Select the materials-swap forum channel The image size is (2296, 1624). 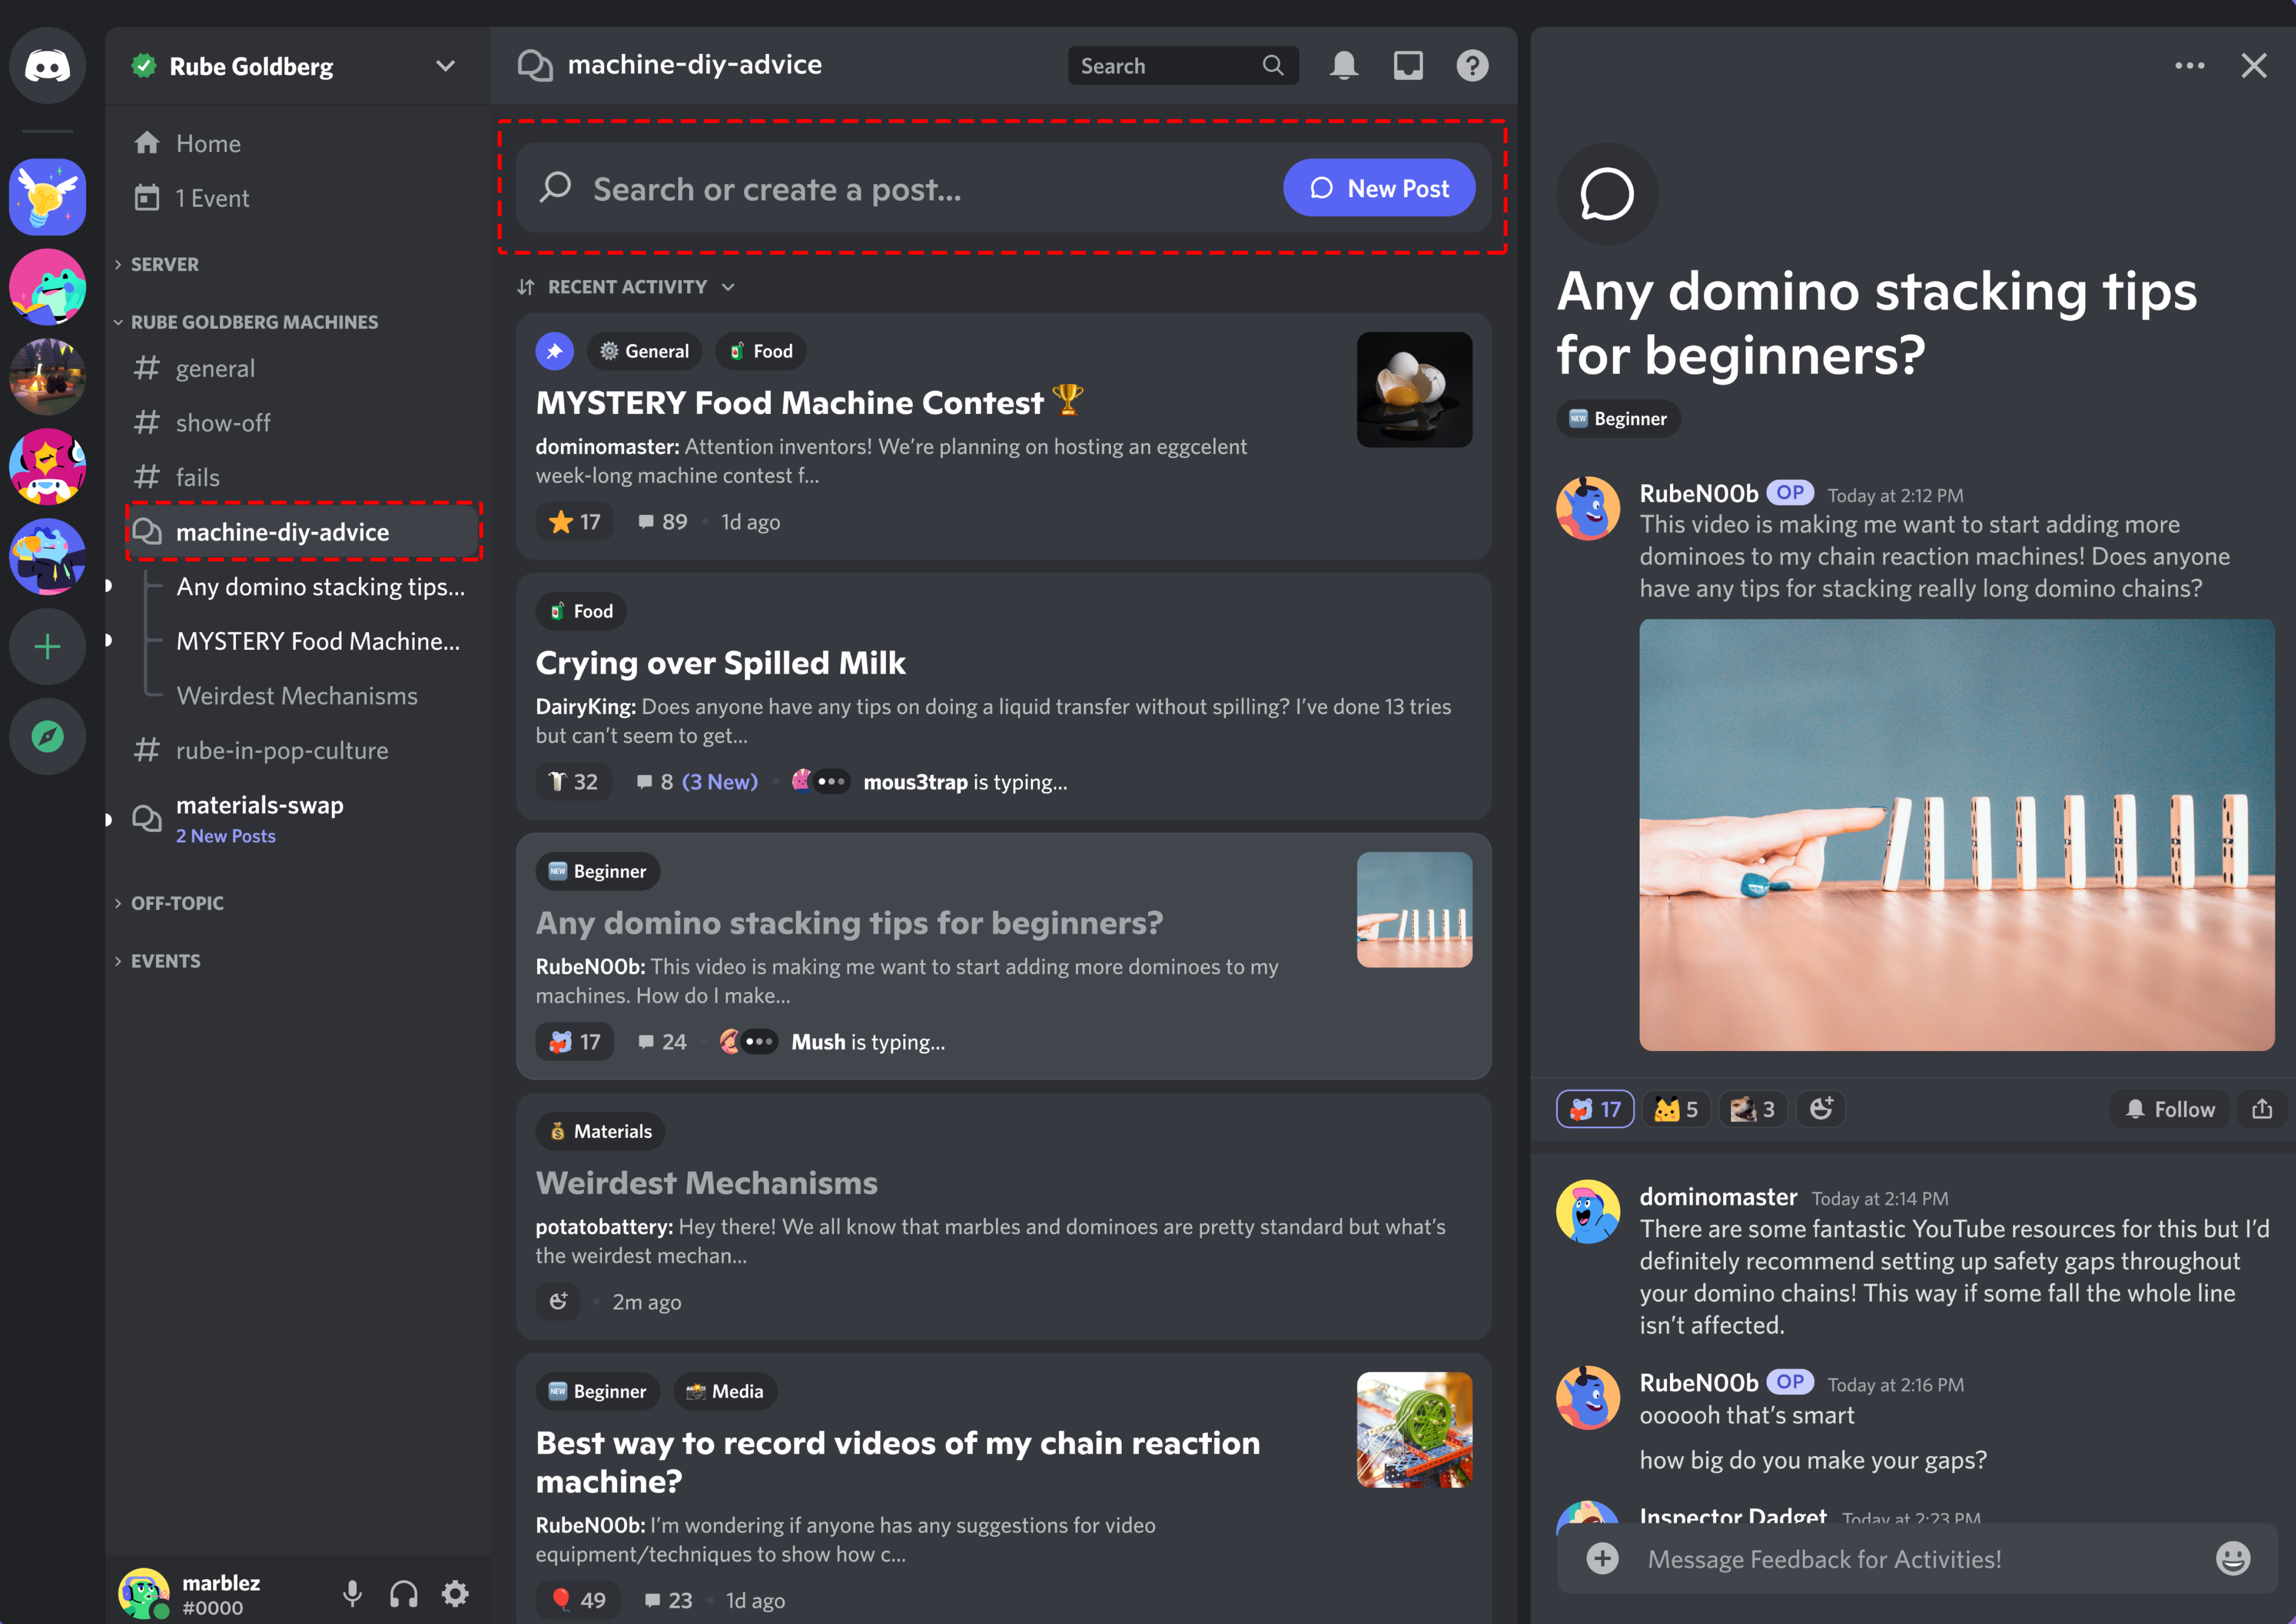(x=260, y=817)
